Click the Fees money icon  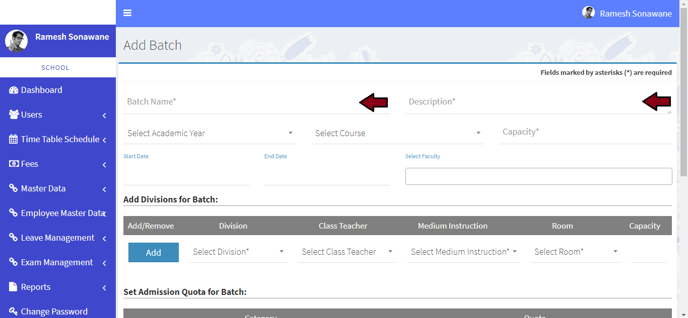(x=14, y=164)
